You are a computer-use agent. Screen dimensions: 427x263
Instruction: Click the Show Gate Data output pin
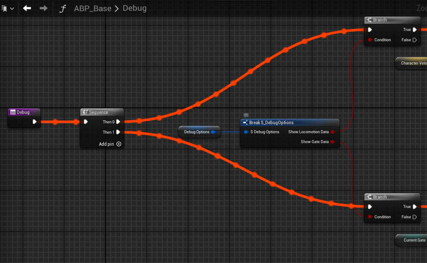[332, 142]
